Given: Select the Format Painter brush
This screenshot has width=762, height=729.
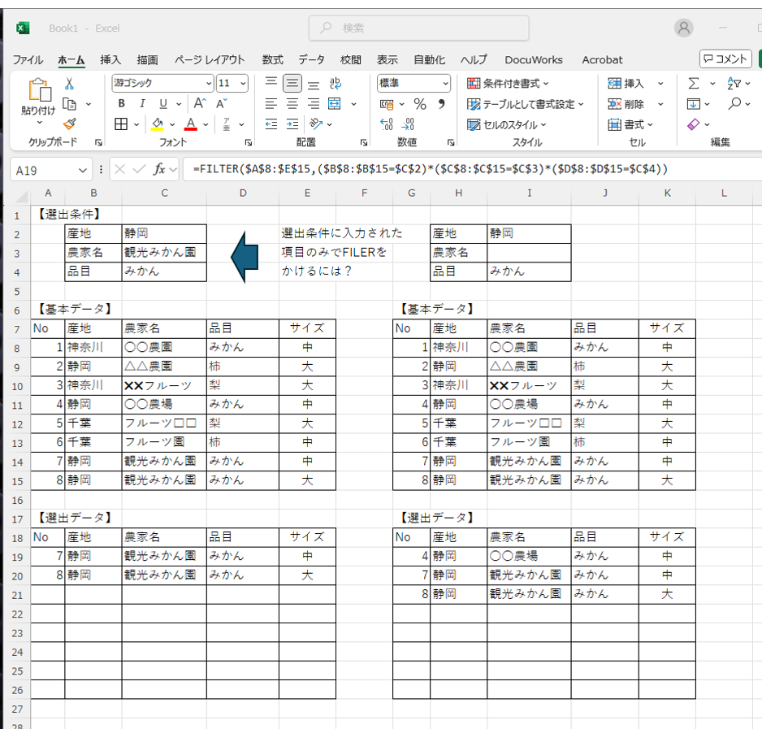Looking at the screenshot, I should [70, 124].
